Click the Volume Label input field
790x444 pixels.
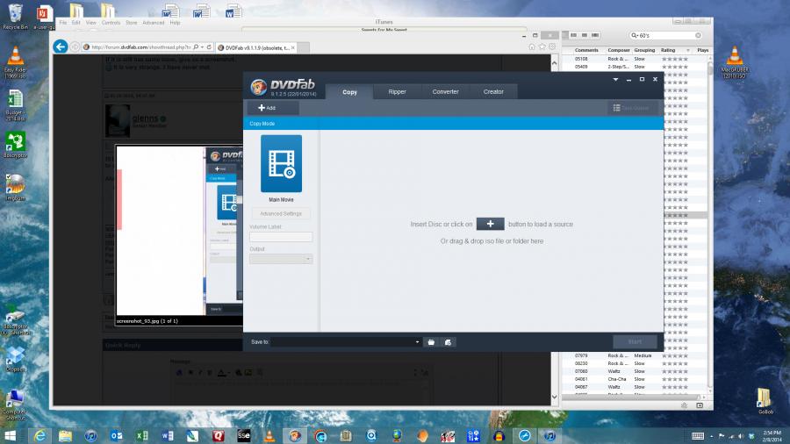point(281,237)
